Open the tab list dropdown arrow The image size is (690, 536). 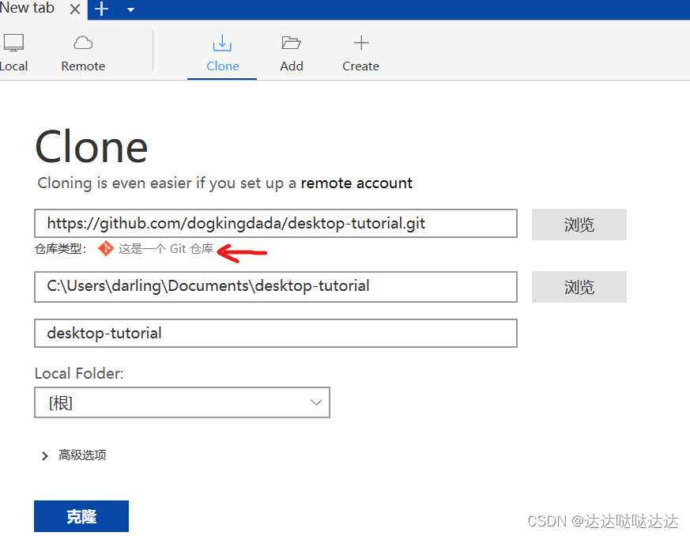(130, 9)
